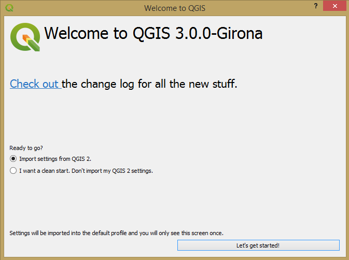
Task: Click the help question mark in title bar
Action: tap(316, 6)
